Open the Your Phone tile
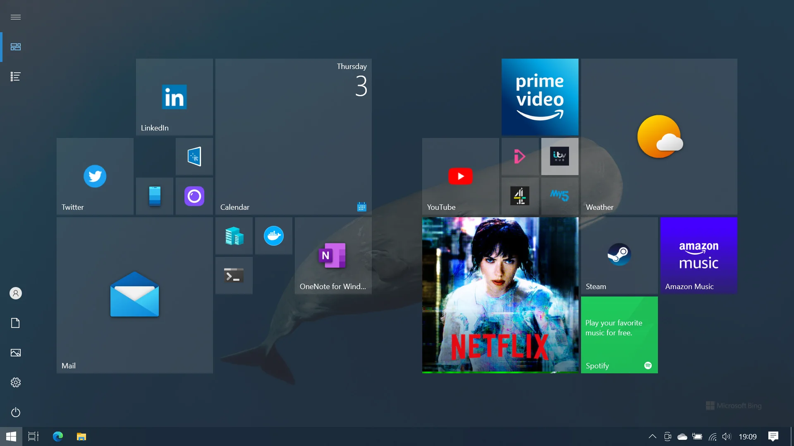 click(154, 196)
